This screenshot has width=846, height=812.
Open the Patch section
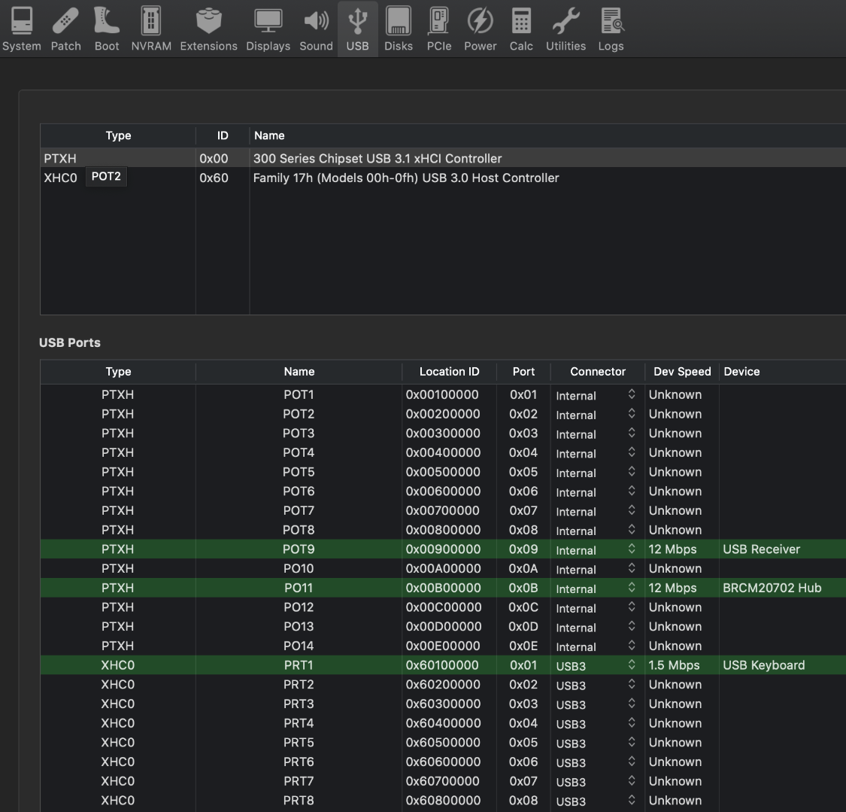[x=65, y=29]
